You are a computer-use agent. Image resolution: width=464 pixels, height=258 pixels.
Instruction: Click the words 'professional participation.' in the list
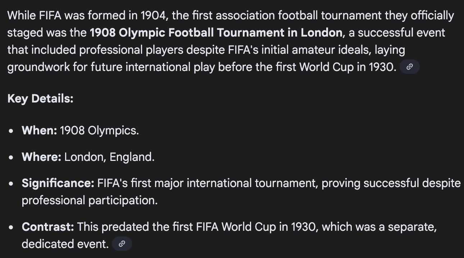(x=90, y=200)
